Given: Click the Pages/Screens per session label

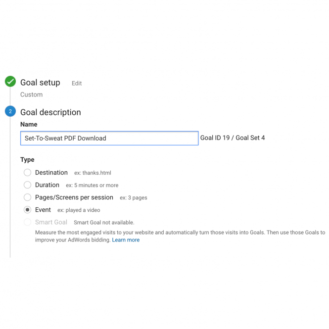Looking at the screenshot, I should pos(74,197).
